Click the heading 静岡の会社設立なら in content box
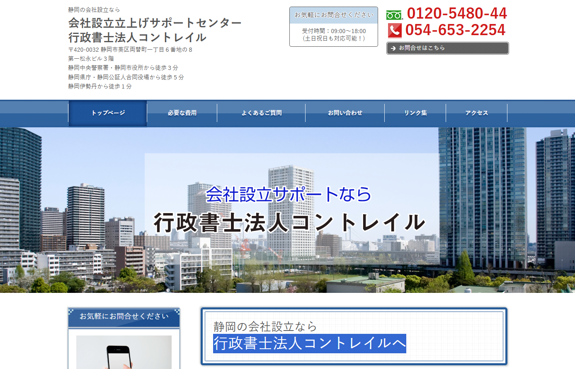The image size is (575, 369). click(265, 327)
